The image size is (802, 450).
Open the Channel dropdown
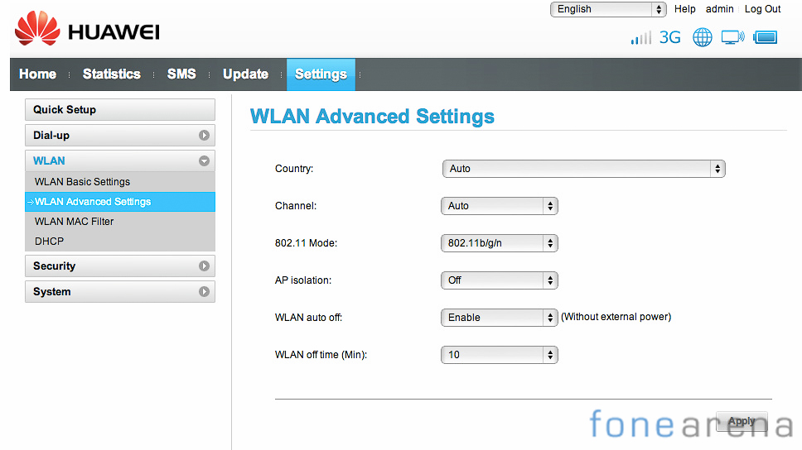500,206
